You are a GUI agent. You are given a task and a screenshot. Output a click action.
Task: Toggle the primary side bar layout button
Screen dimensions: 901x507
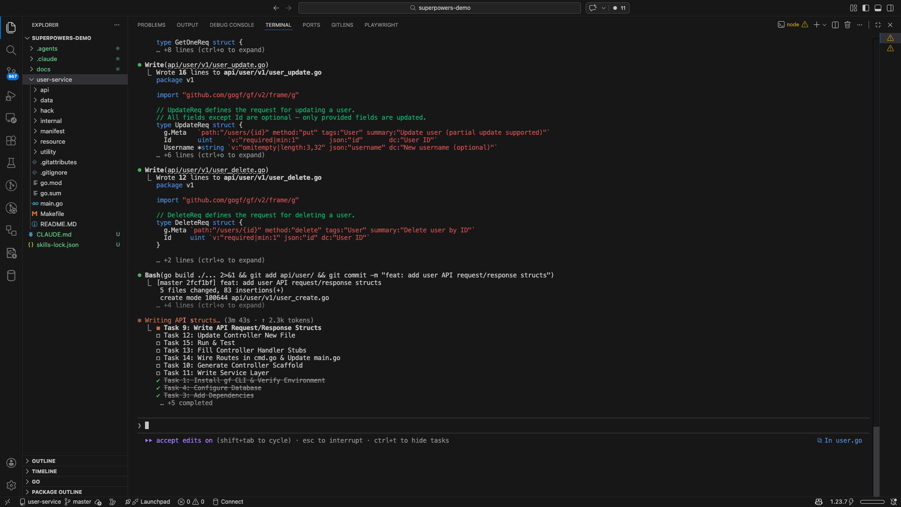[x=866, y=8]
